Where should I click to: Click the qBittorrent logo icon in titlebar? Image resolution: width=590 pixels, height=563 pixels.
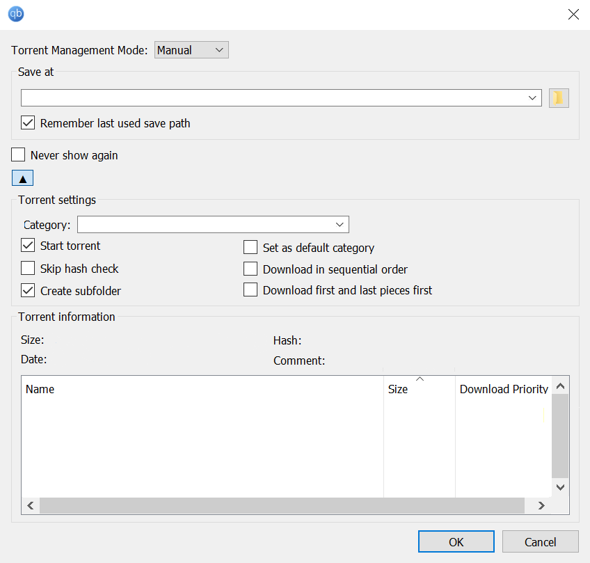point(15,14)
